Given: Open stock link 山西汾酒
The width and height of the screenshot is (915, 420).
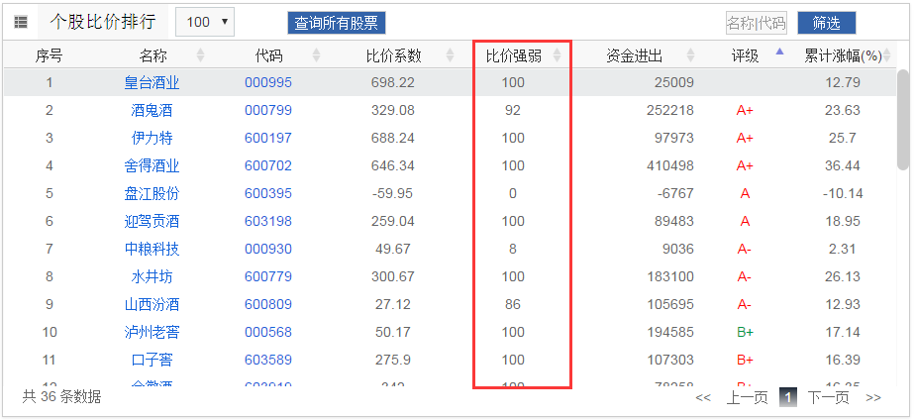Looking at the screenshot, I should click(152, 304).
